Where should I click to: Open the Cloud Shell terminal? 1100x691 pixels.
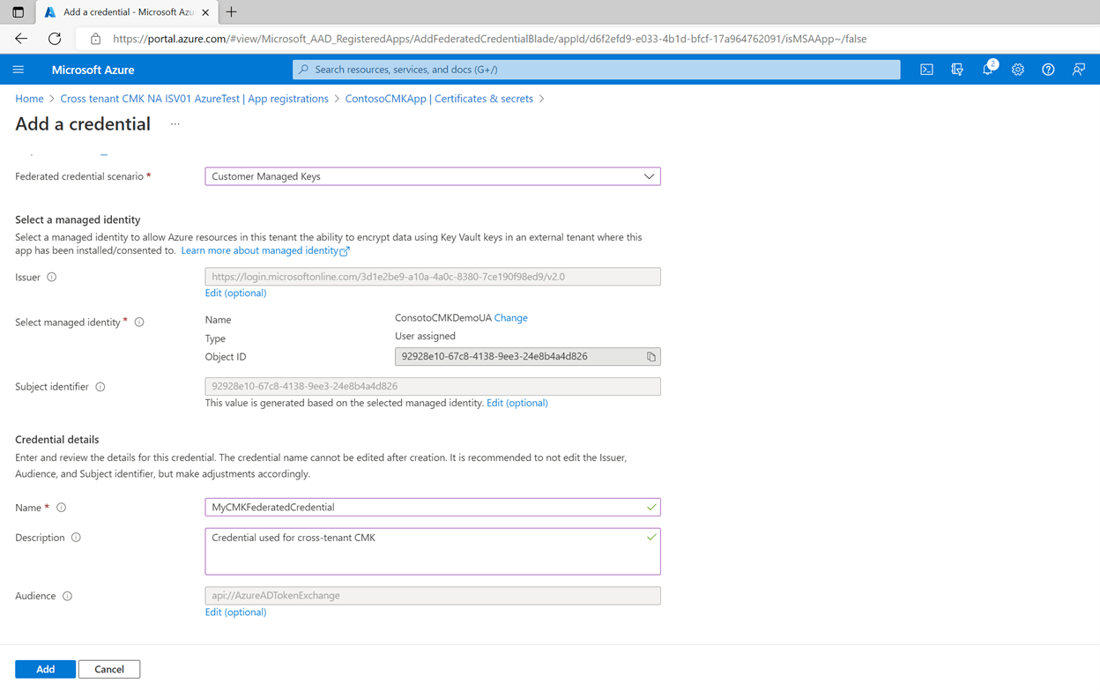(x=926, y=69)
